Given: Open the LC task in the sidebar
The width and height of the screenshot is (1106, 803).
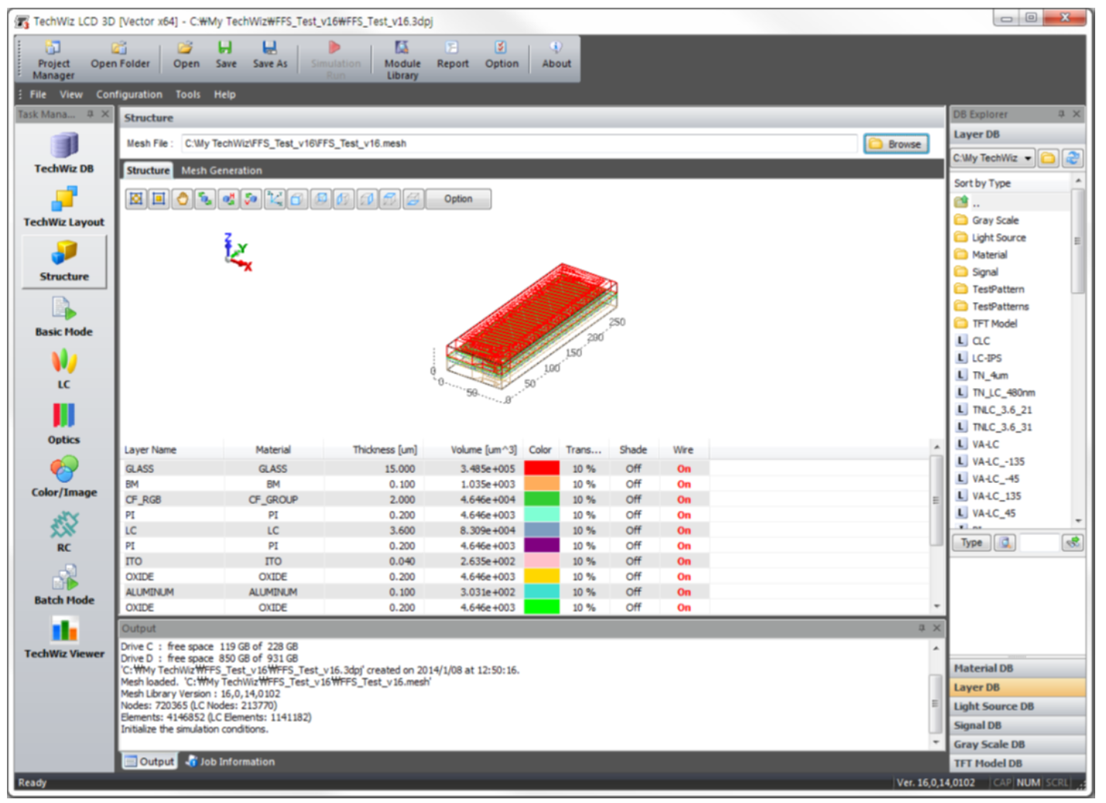Looking at the screenshot, I should click(64, 369).
